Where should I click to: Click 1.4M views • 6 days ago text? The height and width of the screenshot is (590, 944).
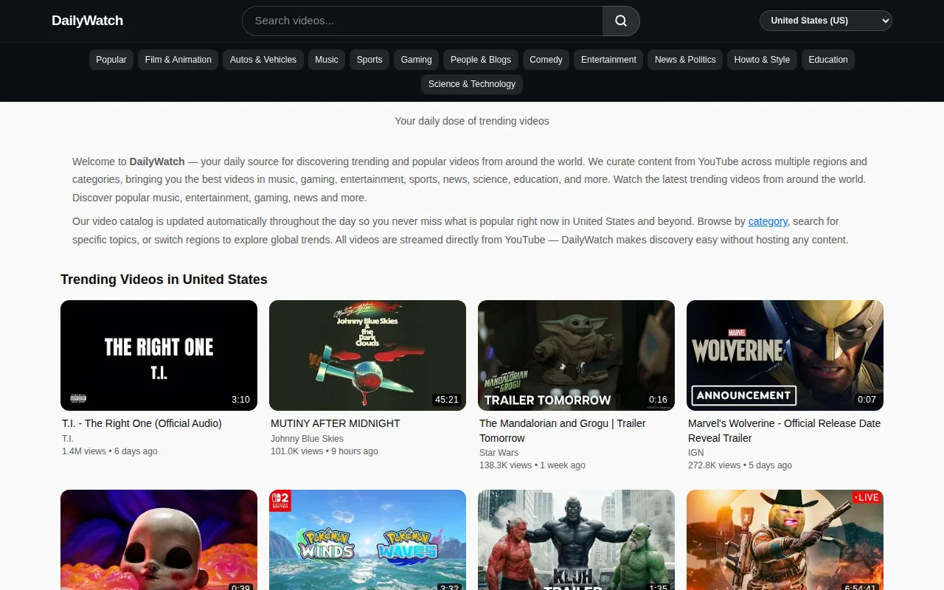point(110,451)
